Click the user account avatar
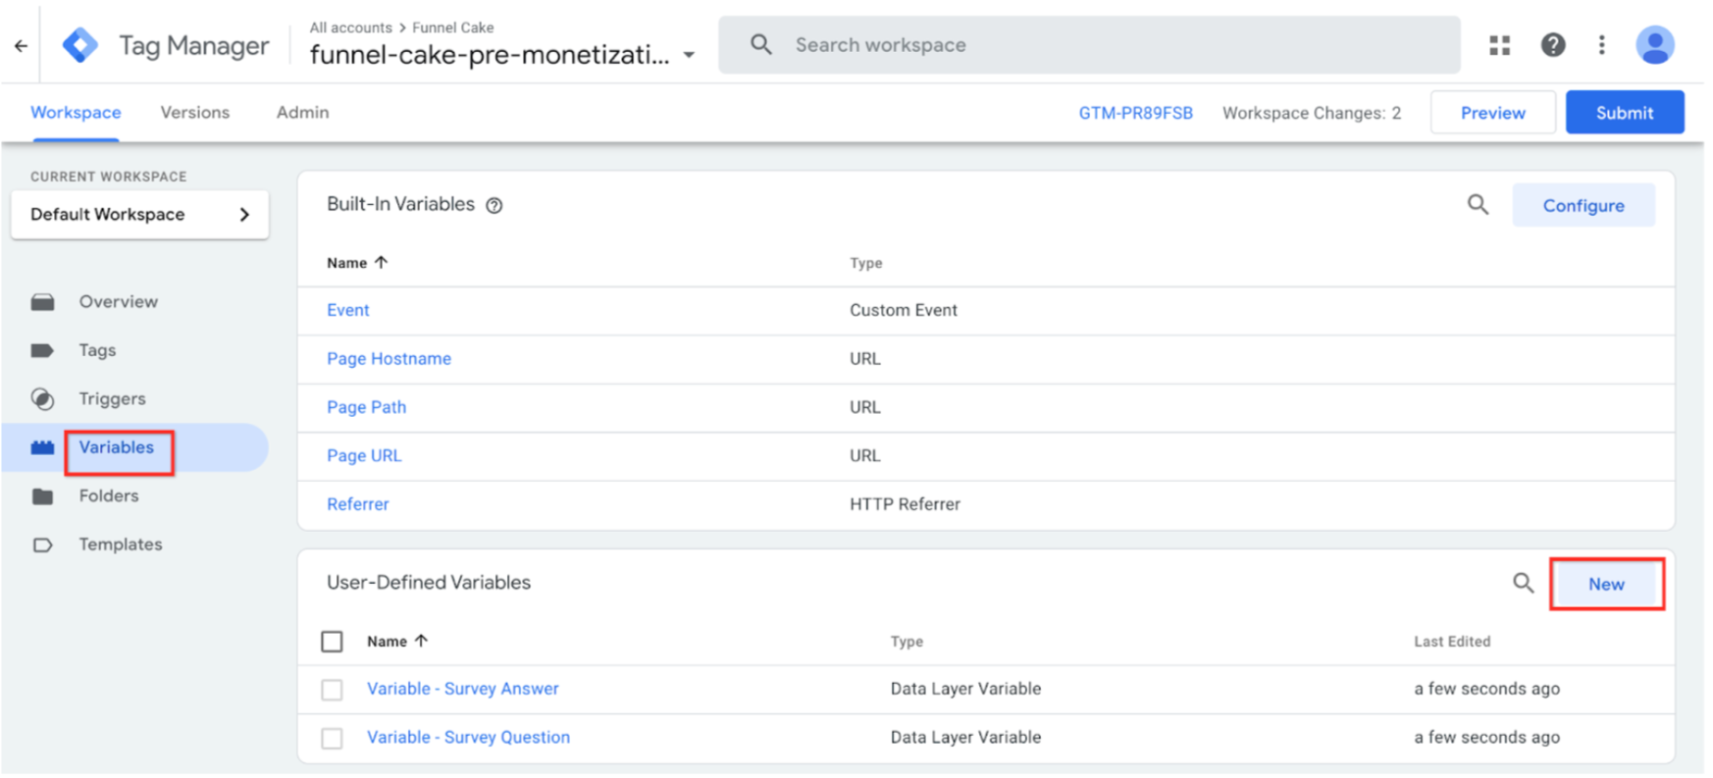1713x778 pixels. pos(1654,45)
